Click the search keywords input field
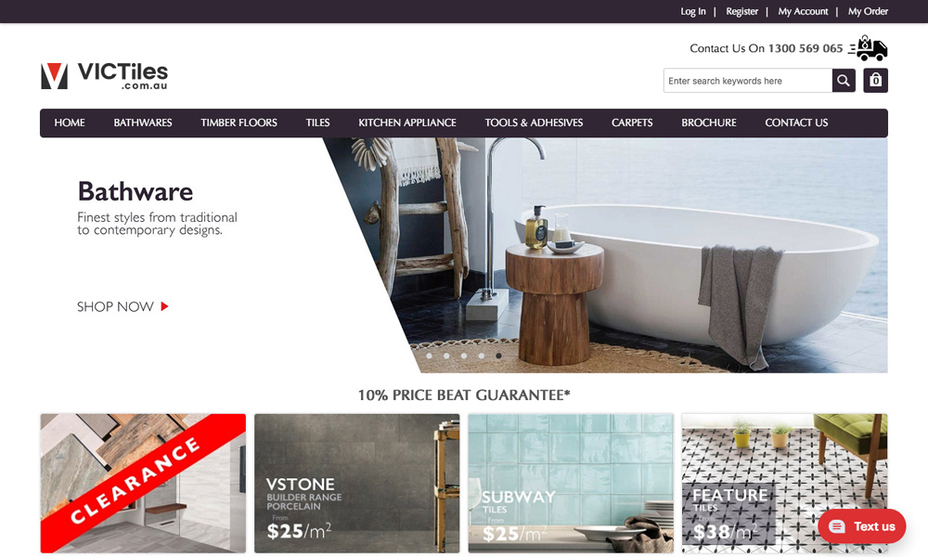 748,81
